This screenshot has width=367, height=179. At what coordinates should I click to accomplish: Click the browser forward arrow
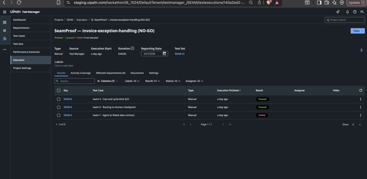(11, 3)
